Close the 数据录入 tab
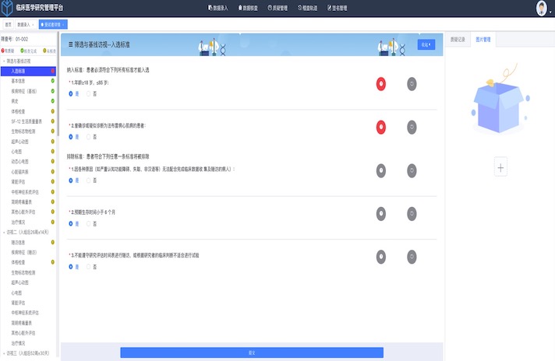The height and width of the screenshot is (361, 555). (33, 25)
